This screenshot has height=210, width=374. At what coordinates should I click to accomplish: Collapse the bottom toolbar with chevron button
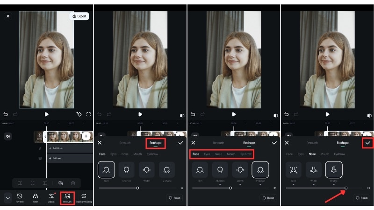pos(8,198)
